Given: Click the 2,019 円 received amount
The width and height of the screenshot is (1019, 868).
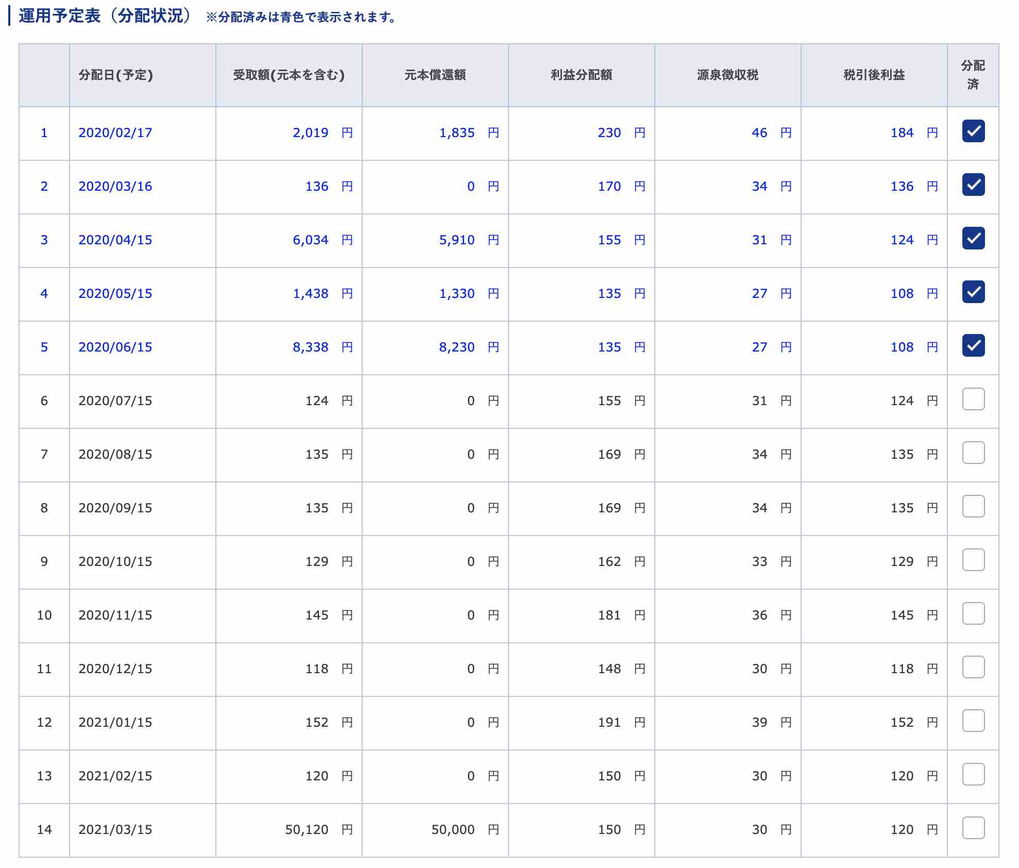Looking at the screenshot, I should 322,133.
